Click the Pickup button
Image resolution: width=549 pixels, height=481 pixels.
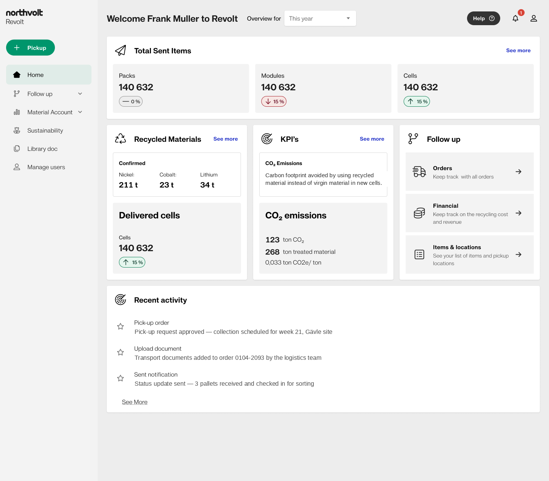tap(30, 48)
